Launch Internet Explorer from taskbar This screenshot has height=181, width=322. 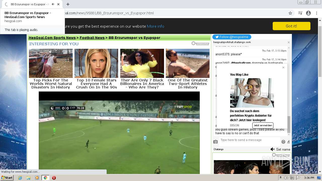[x=20, y=178]
